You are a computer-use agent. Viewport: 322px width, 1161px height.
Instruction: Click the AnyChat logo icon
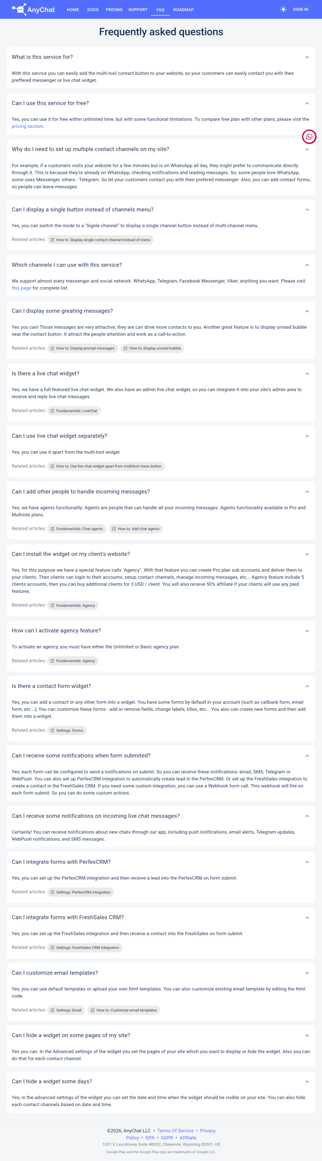pyautogui.click(x=19, y=9)
